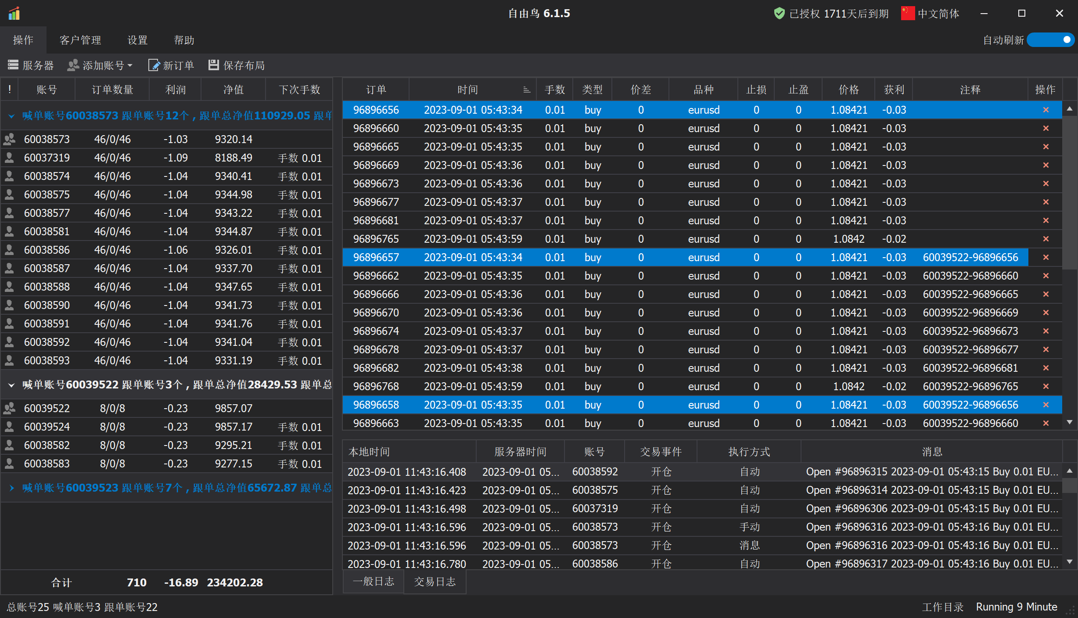The width and height of the screenshot is (1078, 618).
Task: Open the 服务器 server list icon
Action: tap(13, 65)
